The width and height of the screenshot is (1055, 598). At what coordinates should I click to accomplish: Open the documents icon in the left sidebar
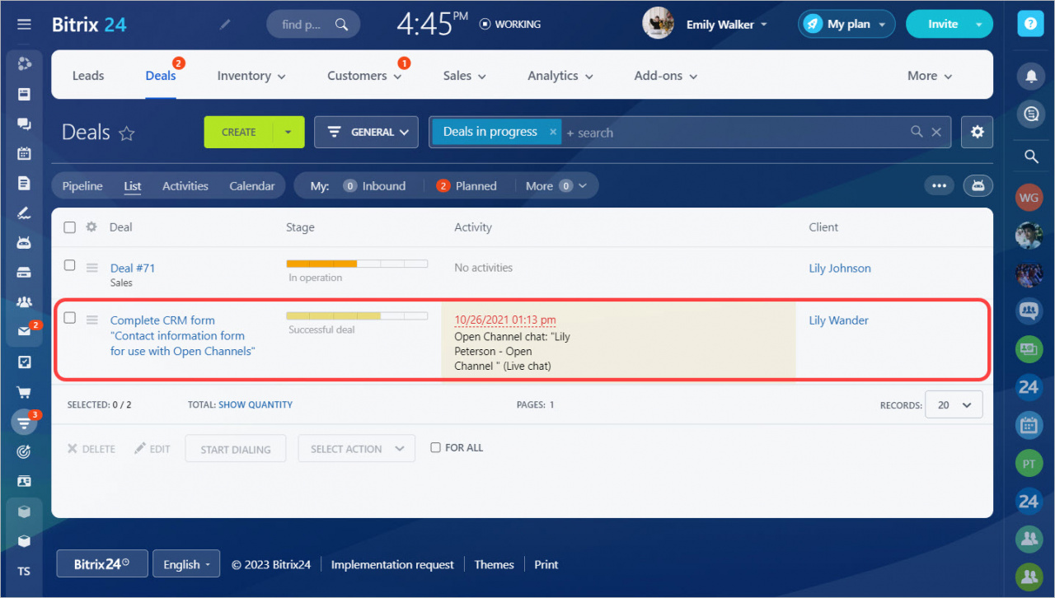tap(24, 183)
